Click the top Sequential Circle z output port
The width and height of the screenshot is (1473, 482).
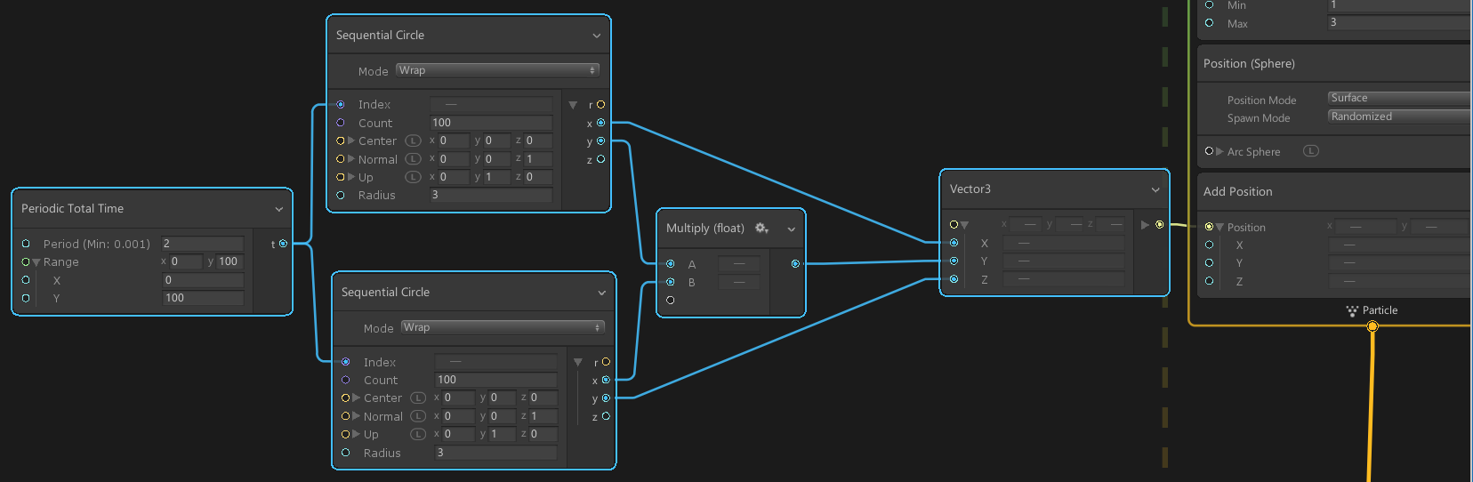601,159
